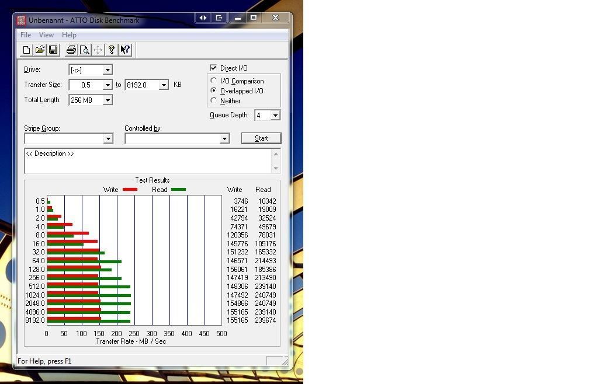Open the File menu
This screenshot has height=384, width=589.
click(x=26, y=35)
